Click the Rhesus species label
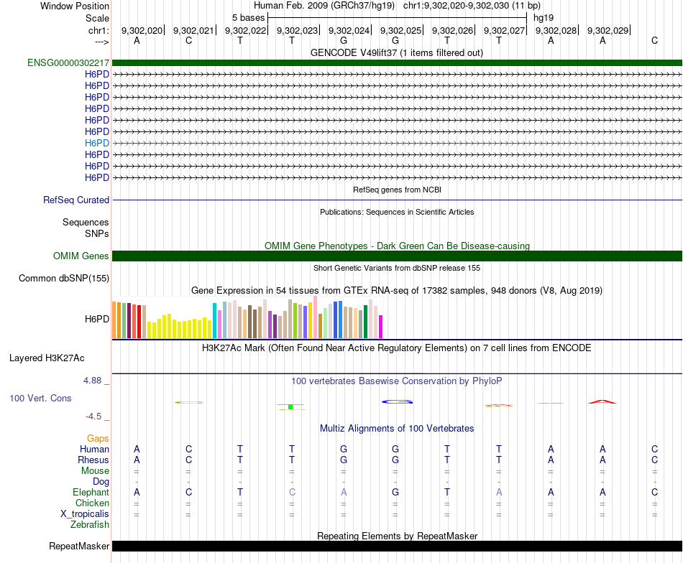 point(93,460)
